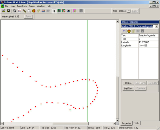
Task: Open the Terraform menu
Action: tap(22, 6)
